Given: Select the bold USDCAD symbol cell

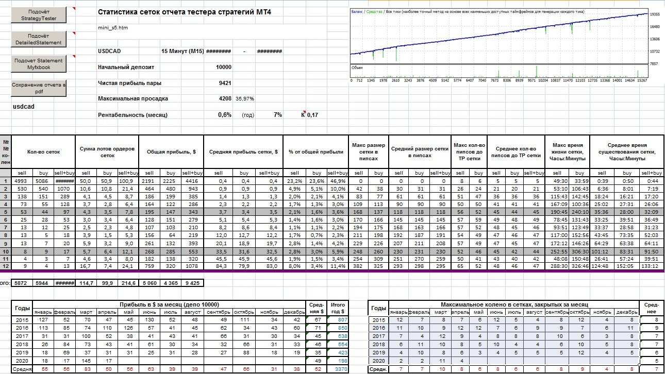Looking at the screenshot, I should [x=109, y=51].
